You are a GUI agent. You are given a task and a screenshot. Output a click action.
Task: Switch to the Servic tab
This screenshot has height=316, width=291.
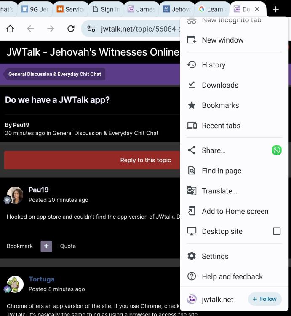pos(70,9)
